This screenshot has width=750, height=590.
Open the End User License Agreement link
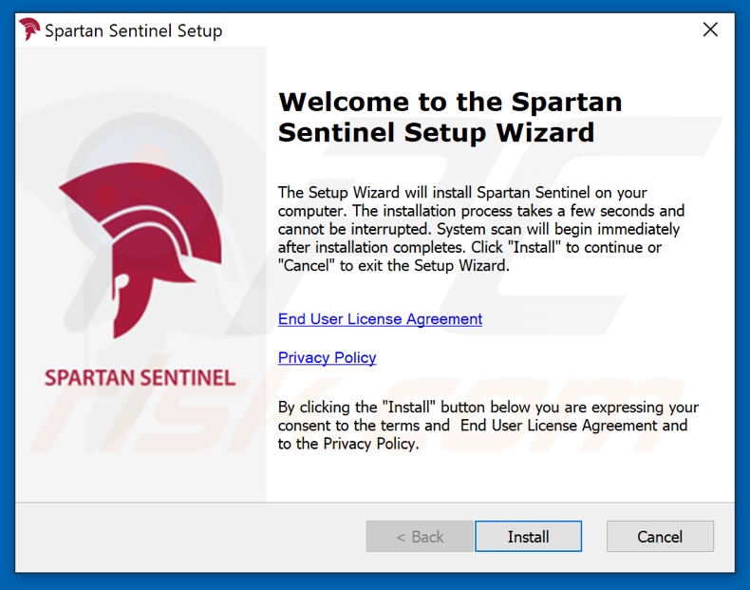pos(381,319)
